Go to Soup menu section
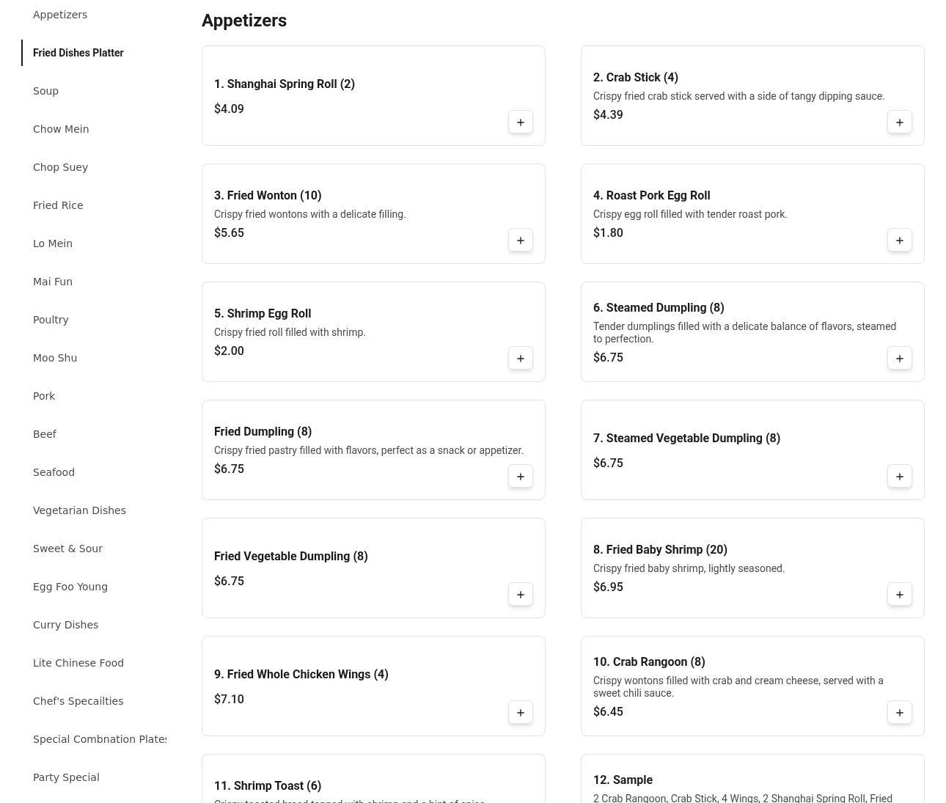The width and height of the screenshot is (946, 803). pos(45,91)
